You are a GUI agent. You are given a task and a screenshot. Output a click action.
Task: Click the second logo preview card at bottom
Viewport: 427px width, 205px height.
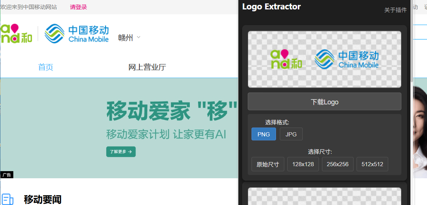point(324,196)
